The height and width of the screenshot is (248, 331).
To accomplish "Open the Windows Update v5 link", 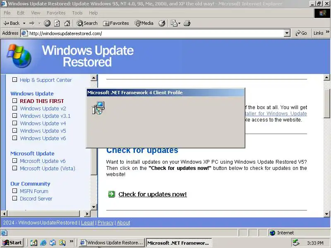I will click(x=43, y=131).
